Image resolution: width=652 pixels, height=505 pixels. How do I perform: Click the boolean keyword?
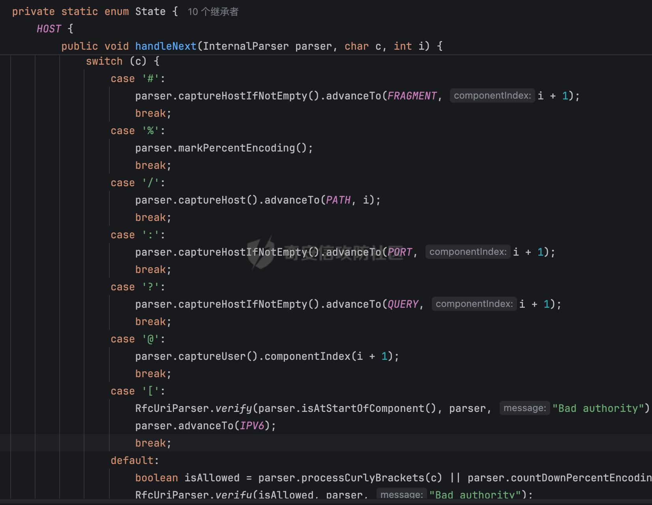(157, 478)
